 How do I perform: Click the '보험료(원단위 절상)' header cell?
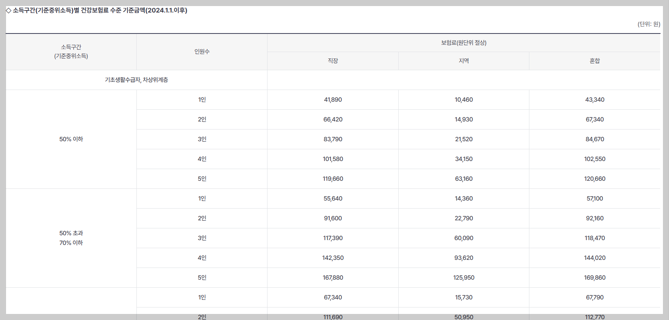point(464,43)
